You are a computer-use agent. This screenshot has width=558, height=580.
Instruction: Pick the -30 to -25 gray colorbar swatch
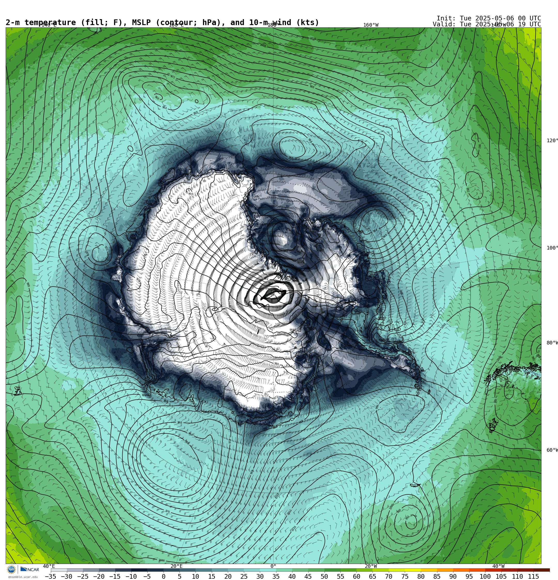pyautogui.click(x=75, y=570)
